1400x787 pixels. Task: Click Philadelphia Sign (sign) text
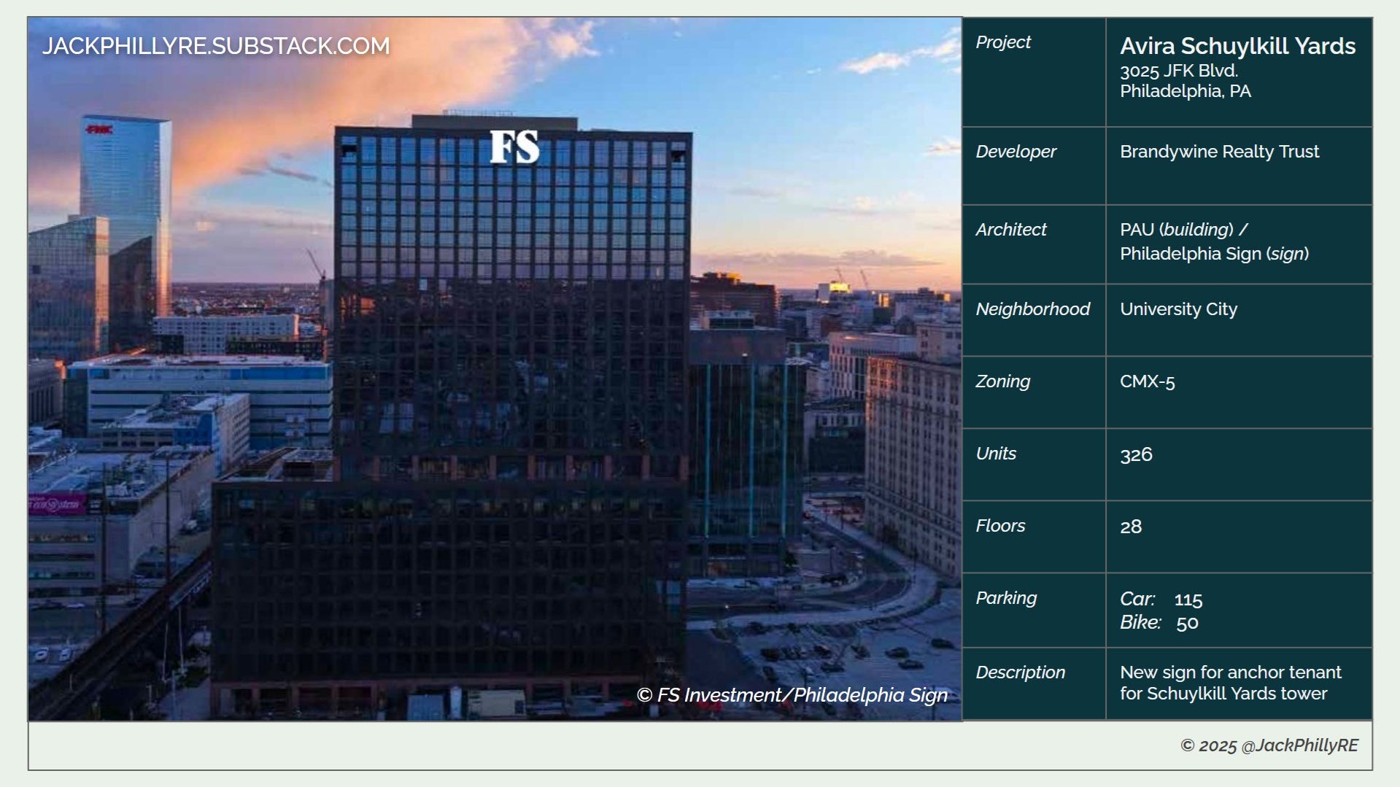pyautogui.click(x=1215, y=254)
